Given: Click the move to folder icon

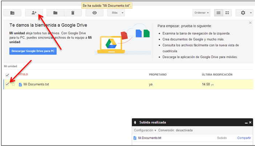Looking at the screenshot, I should click(56, 13).
